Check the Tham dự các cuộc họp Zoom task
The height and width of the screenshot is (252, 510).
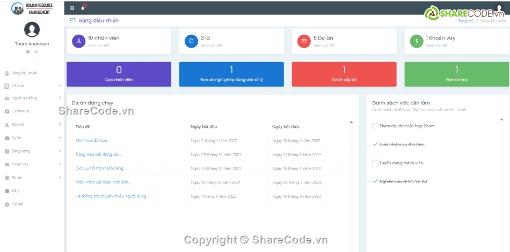click(375, 126)
